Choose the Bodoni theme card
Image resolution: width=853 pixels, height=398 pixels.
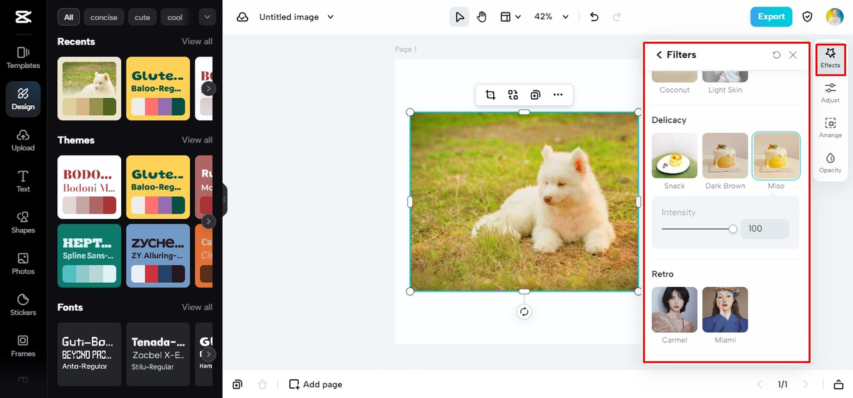click(x=89, y=187)
